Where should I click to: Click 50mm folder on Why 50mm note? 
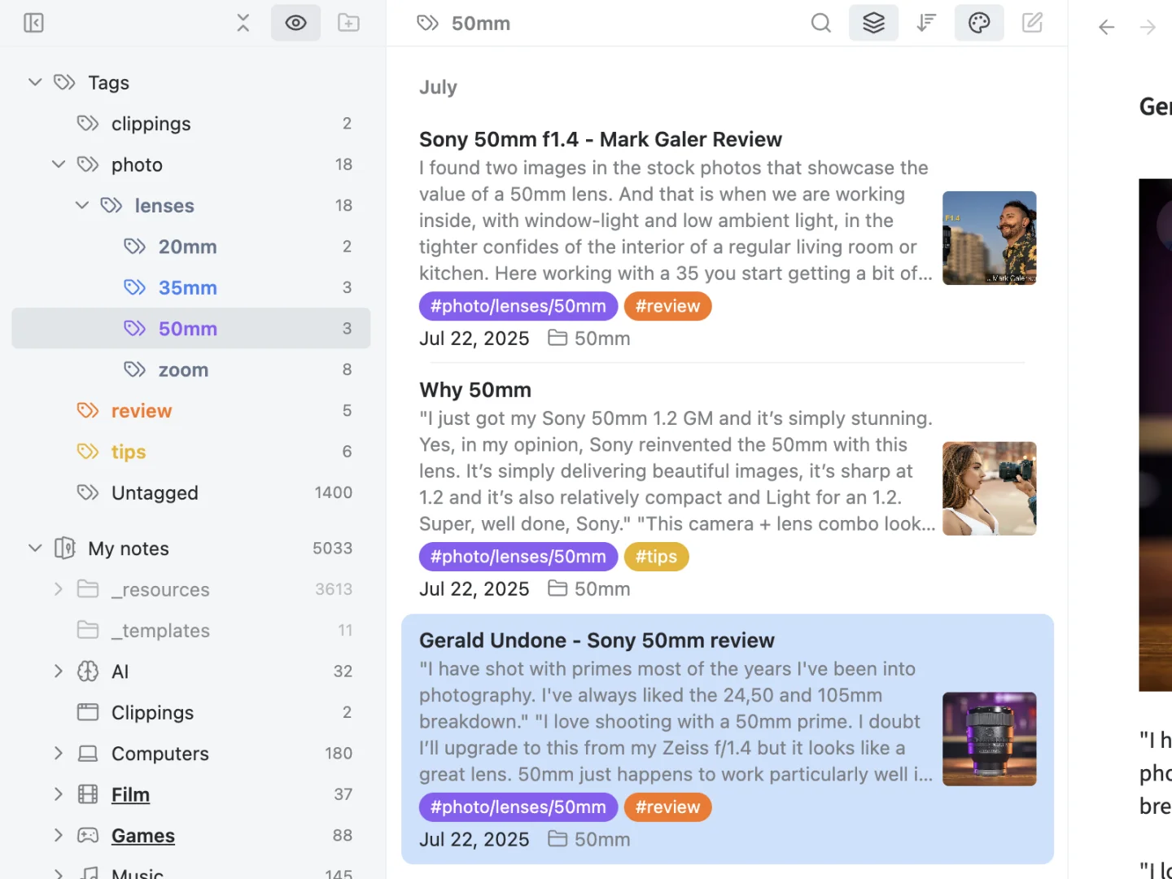click(589, 588)
